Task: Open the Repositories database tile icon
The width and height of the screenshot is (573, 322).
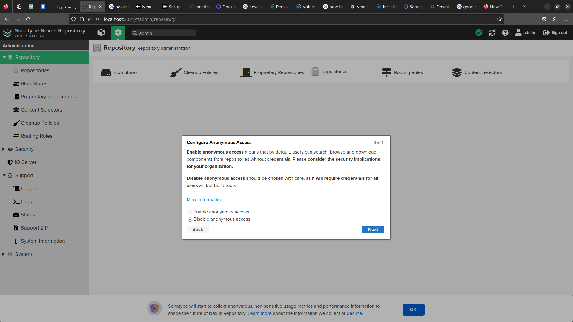Action: point(315,72)
